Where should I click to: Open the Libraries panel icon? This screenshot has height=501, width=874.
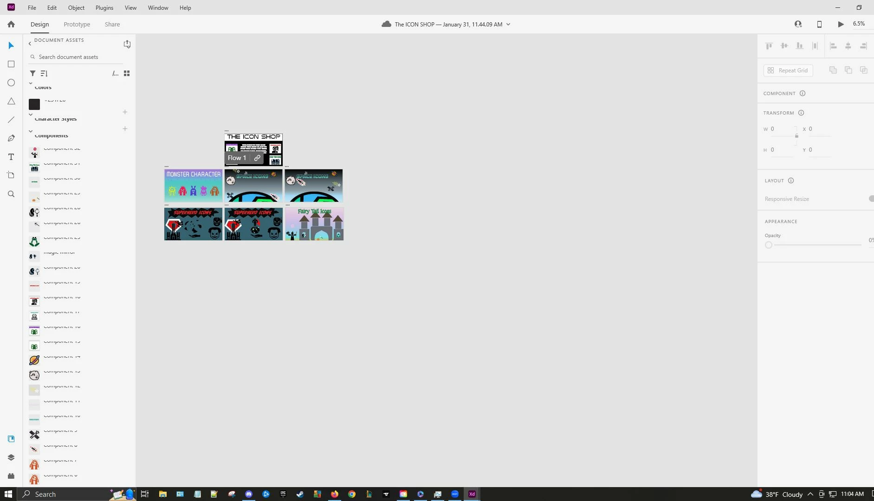[11, 439]
